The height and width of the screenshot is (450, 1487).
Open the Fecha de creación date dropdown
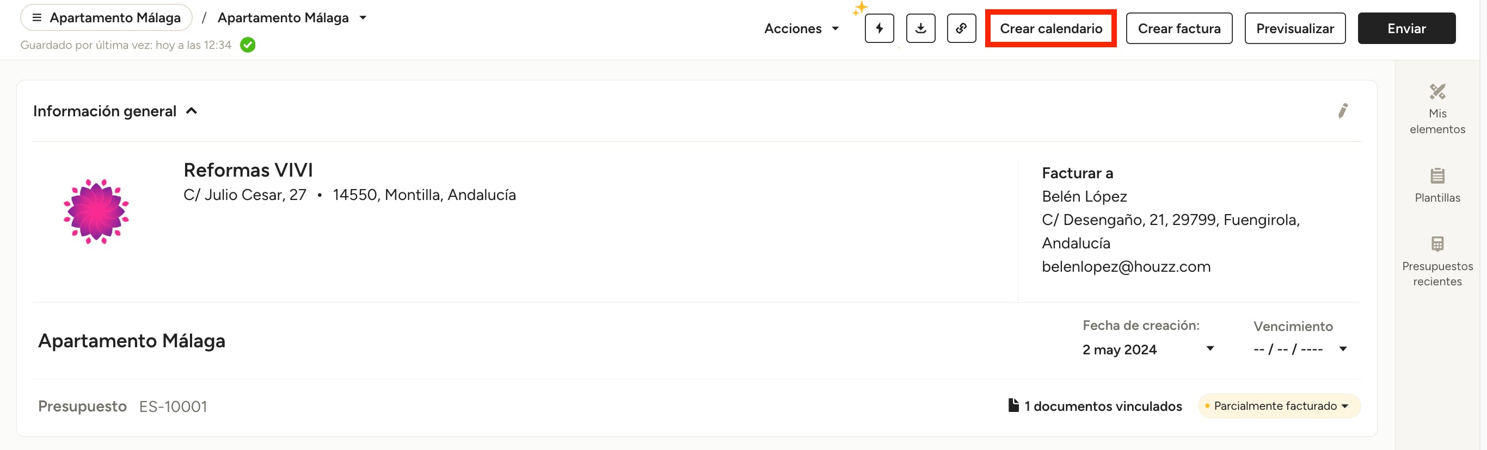point(1210,348)
